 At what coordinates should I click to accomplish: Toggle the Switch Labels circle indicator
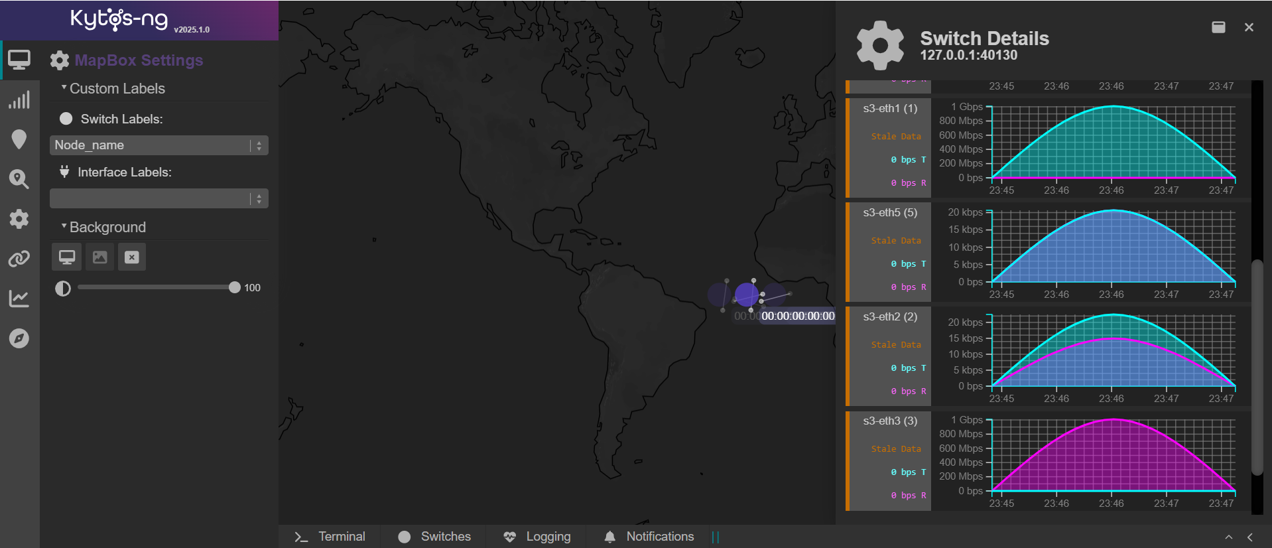(66, 119)
